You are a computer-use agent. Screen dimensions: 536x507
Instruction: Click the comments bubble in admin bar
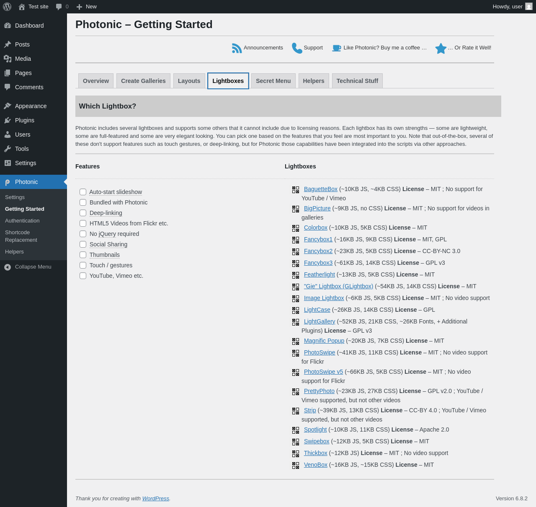(59, 7)
